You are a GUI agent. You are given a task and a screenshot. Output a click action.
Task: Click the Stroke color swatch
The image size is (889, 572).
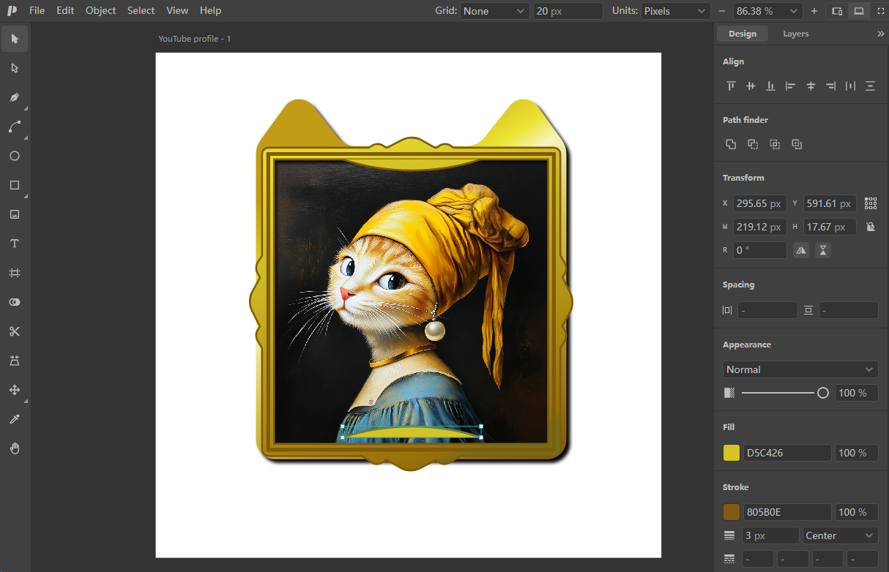tap(731, 512)
